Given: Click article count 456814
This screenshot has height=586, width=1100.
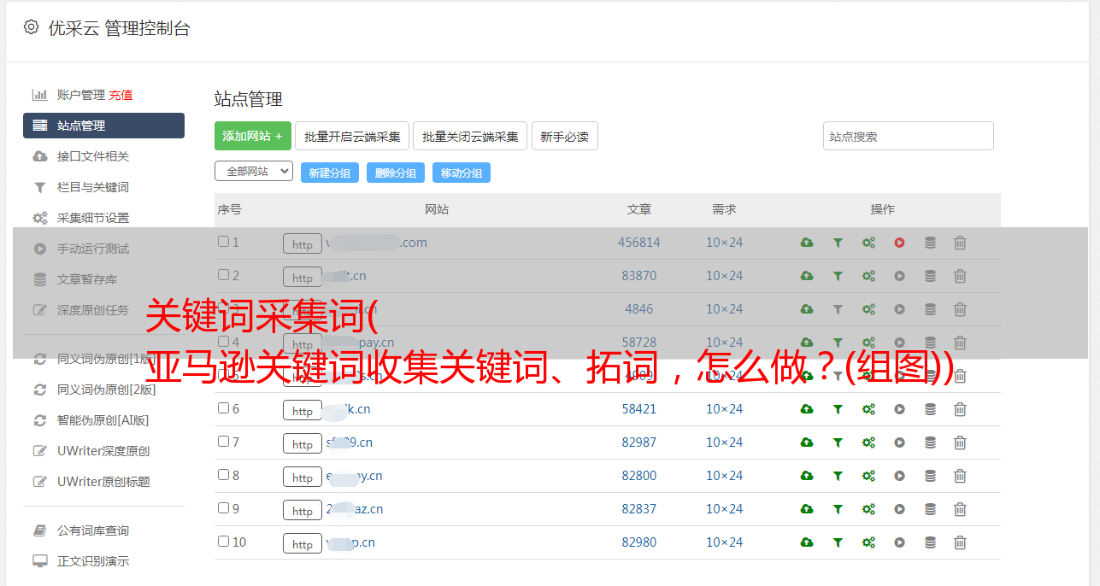Looking at the screenshot, I should (x=639, y=243).
